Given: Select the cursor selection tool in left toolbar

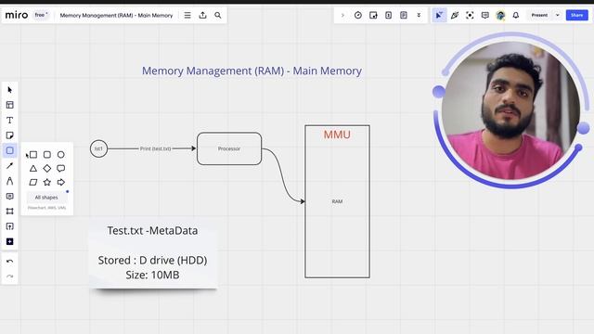Looking at the screenshot, I should pos(10,90).
